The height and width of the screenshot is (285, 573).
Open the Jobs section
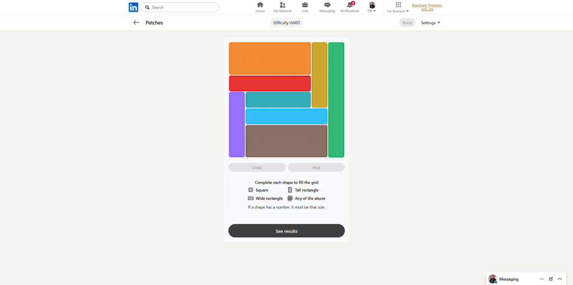click(x=305, y=7)
